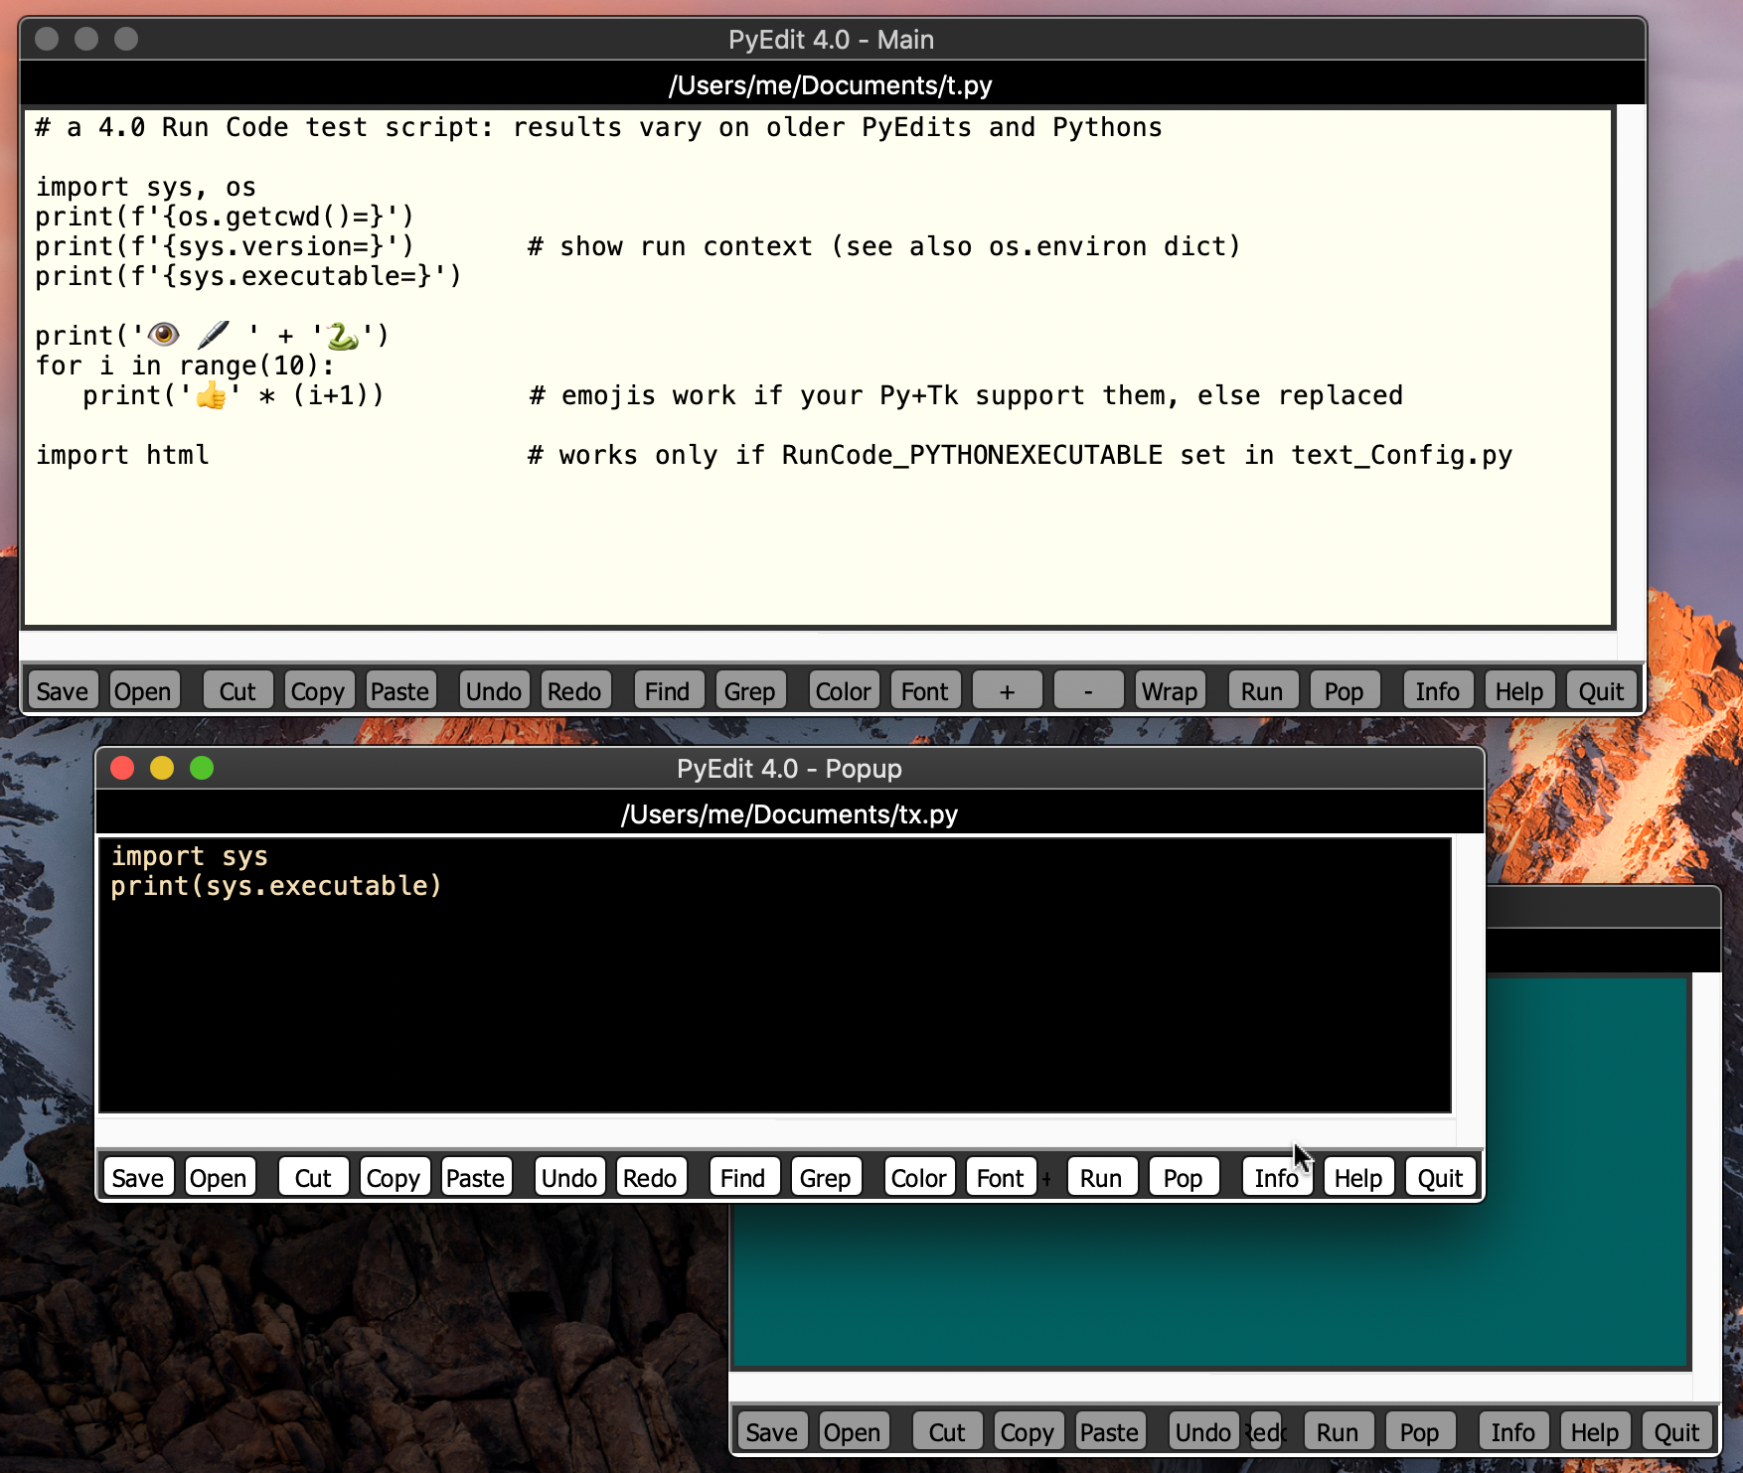Click Redo in the Popup window
This screenshot has width=1743, height=1473.
(650, 1177)
